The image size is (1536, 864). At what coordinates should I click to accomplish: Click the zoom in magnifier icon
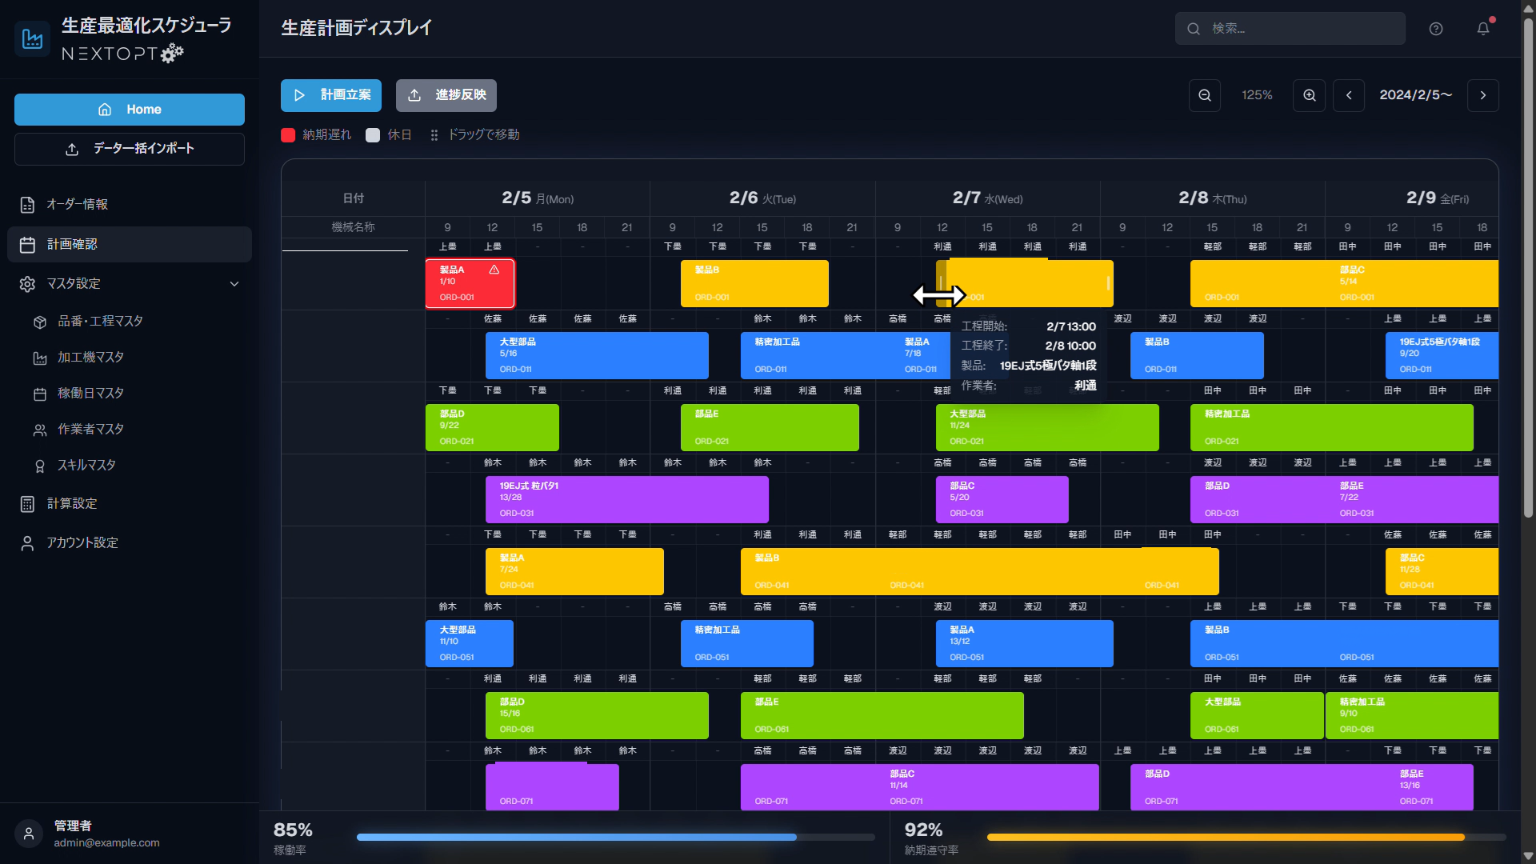tap(1309, 95)
